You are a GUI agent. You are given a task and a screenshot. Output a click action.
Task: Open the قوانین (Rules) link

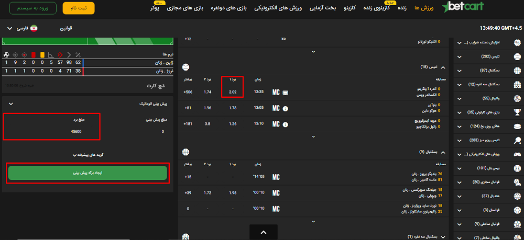66,28
